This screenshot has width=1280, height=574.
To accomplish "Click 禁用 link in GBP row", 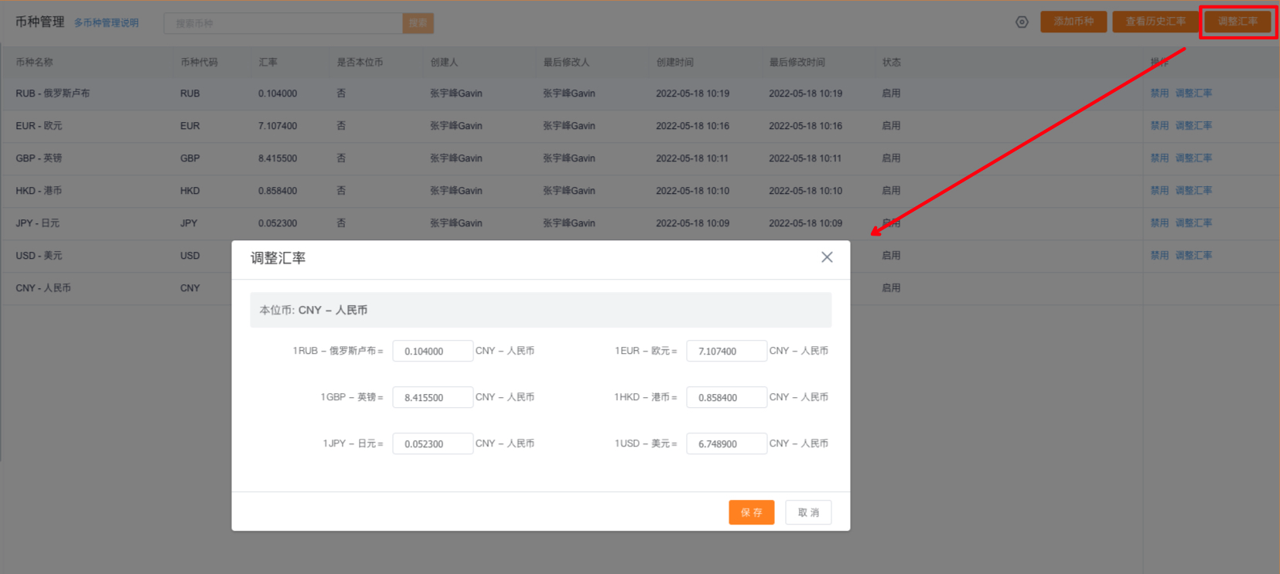I will [x=1159, y=158].
